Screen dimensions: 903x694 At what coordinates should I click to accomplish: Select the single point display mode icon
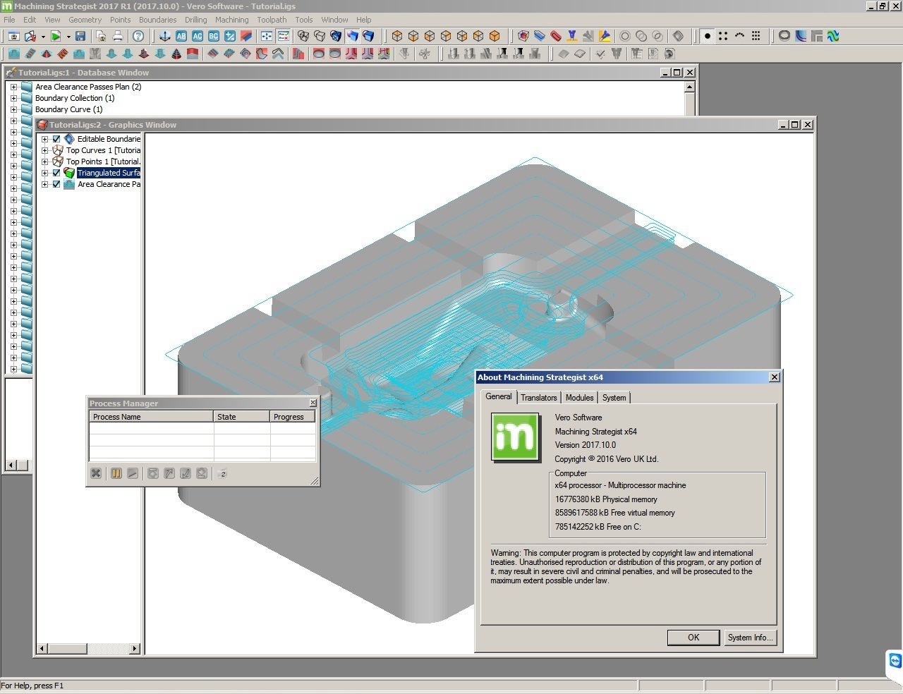pos(707,36)
